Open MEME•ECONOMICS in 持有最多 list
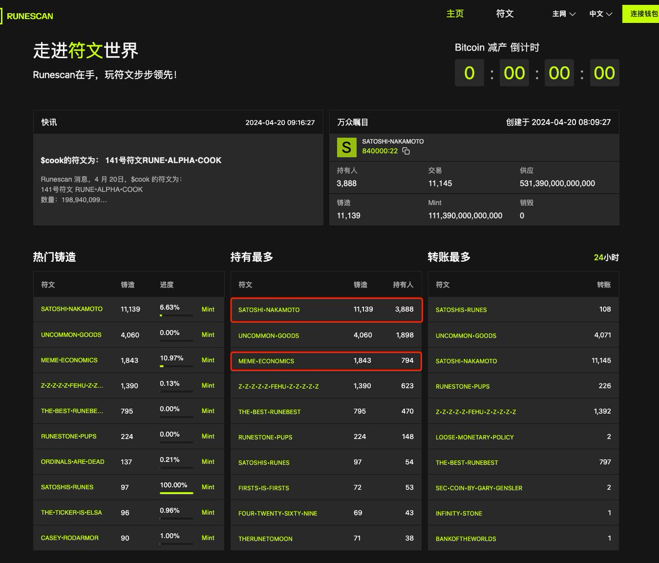Screen dimensions: 659x563 click(266, 361)
